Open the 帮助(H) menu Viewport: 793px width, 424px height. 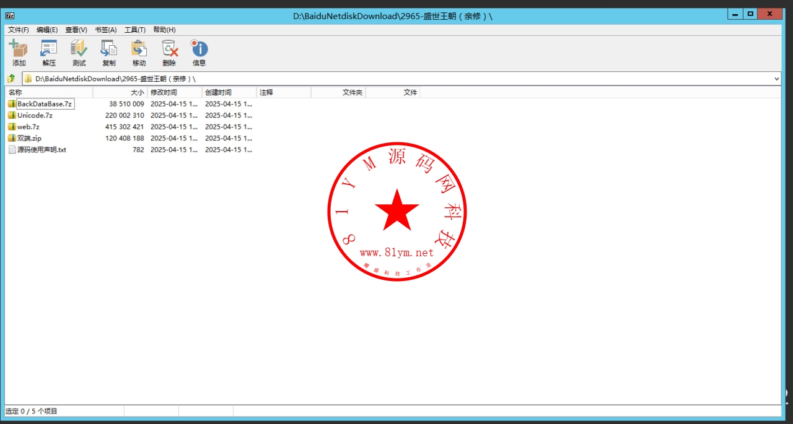click(164, 30)
